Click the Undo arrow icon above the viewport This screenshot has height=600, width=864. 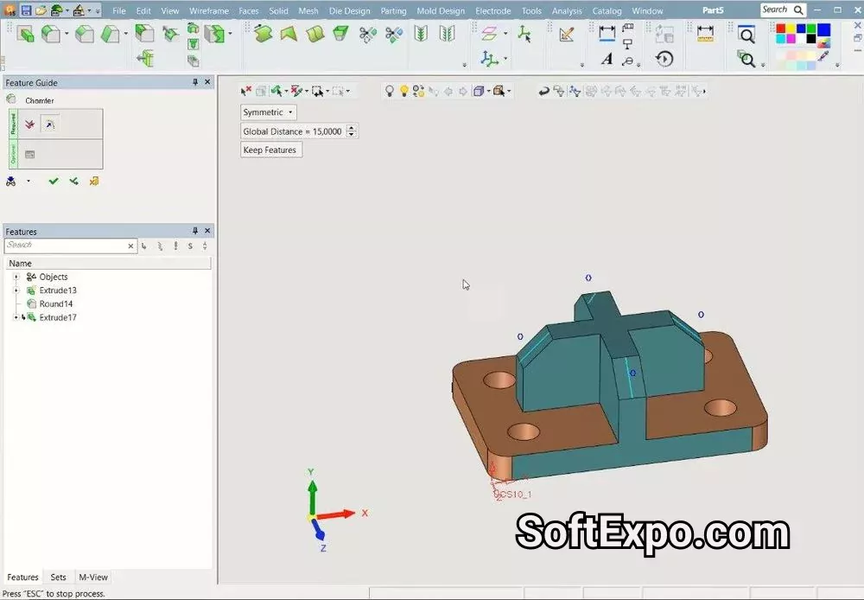pos(543,90)
